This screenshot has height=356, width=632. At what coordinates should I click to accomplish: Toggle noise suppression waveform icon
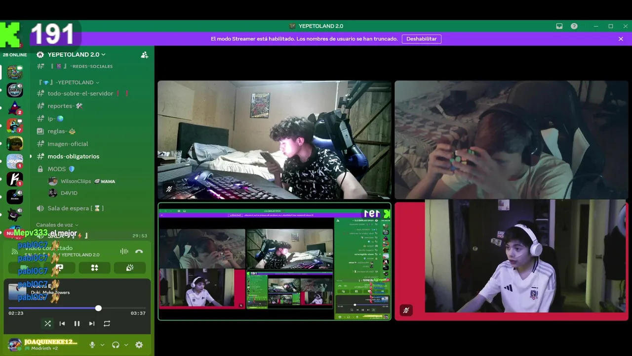pos(124,252)
